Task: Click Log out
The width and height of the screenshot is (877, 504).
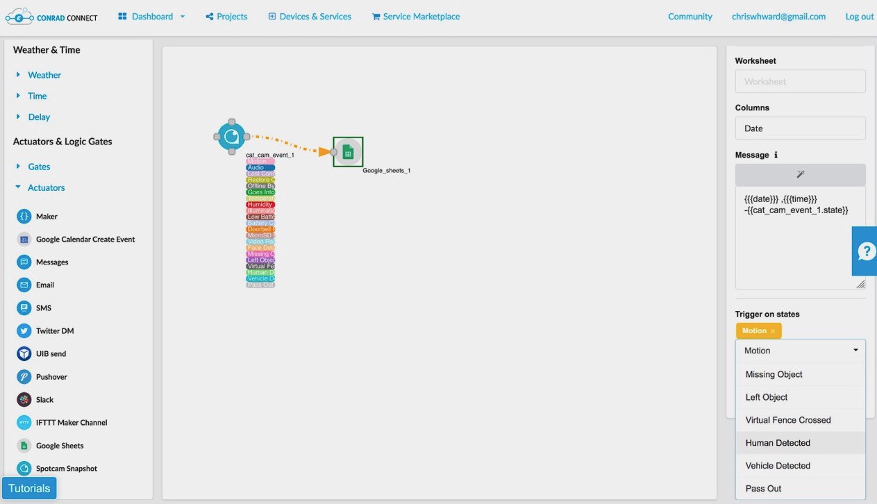Action: 859,17
